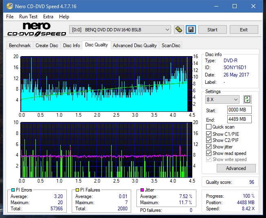Click the Jitter Maximum 11.7 % value
This screenshot has height=218, width=266.
[x=185, y=203]
